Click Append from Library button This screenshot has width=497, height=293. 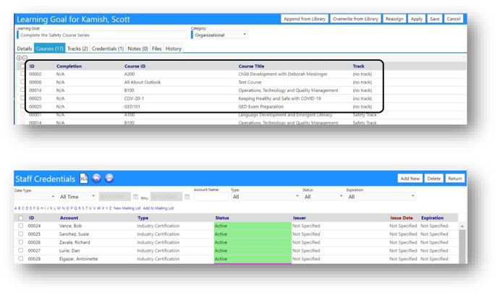click(x=305, y=19)
